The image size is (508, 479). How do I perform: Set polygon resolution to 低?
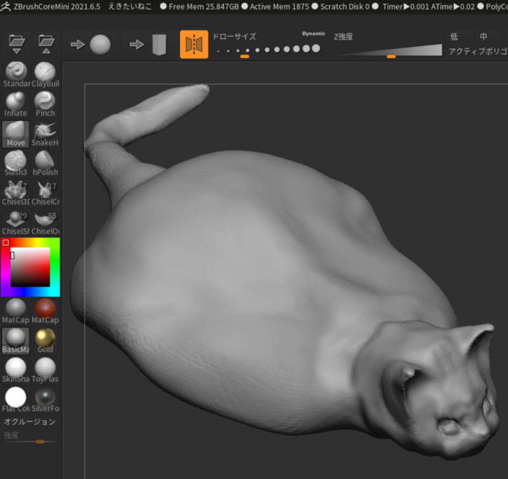tap(454, 37)
